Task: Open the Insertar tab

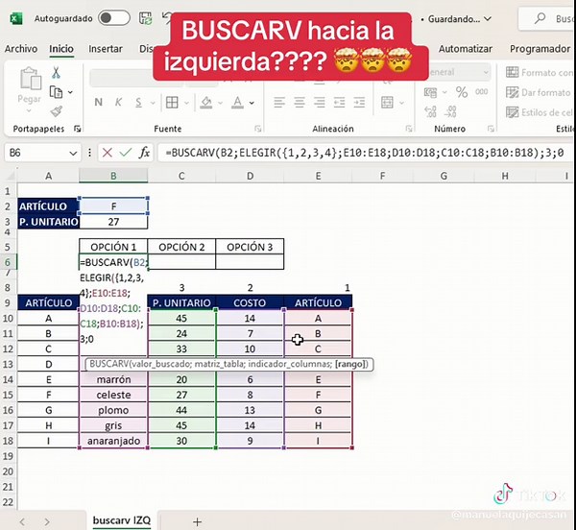Action: pyautogui.click(x=106, y=48)
